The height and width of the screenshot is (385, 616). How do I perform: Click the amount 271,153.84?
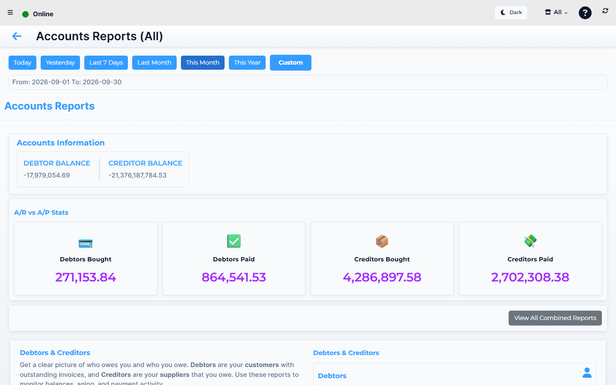click(86, 277)
